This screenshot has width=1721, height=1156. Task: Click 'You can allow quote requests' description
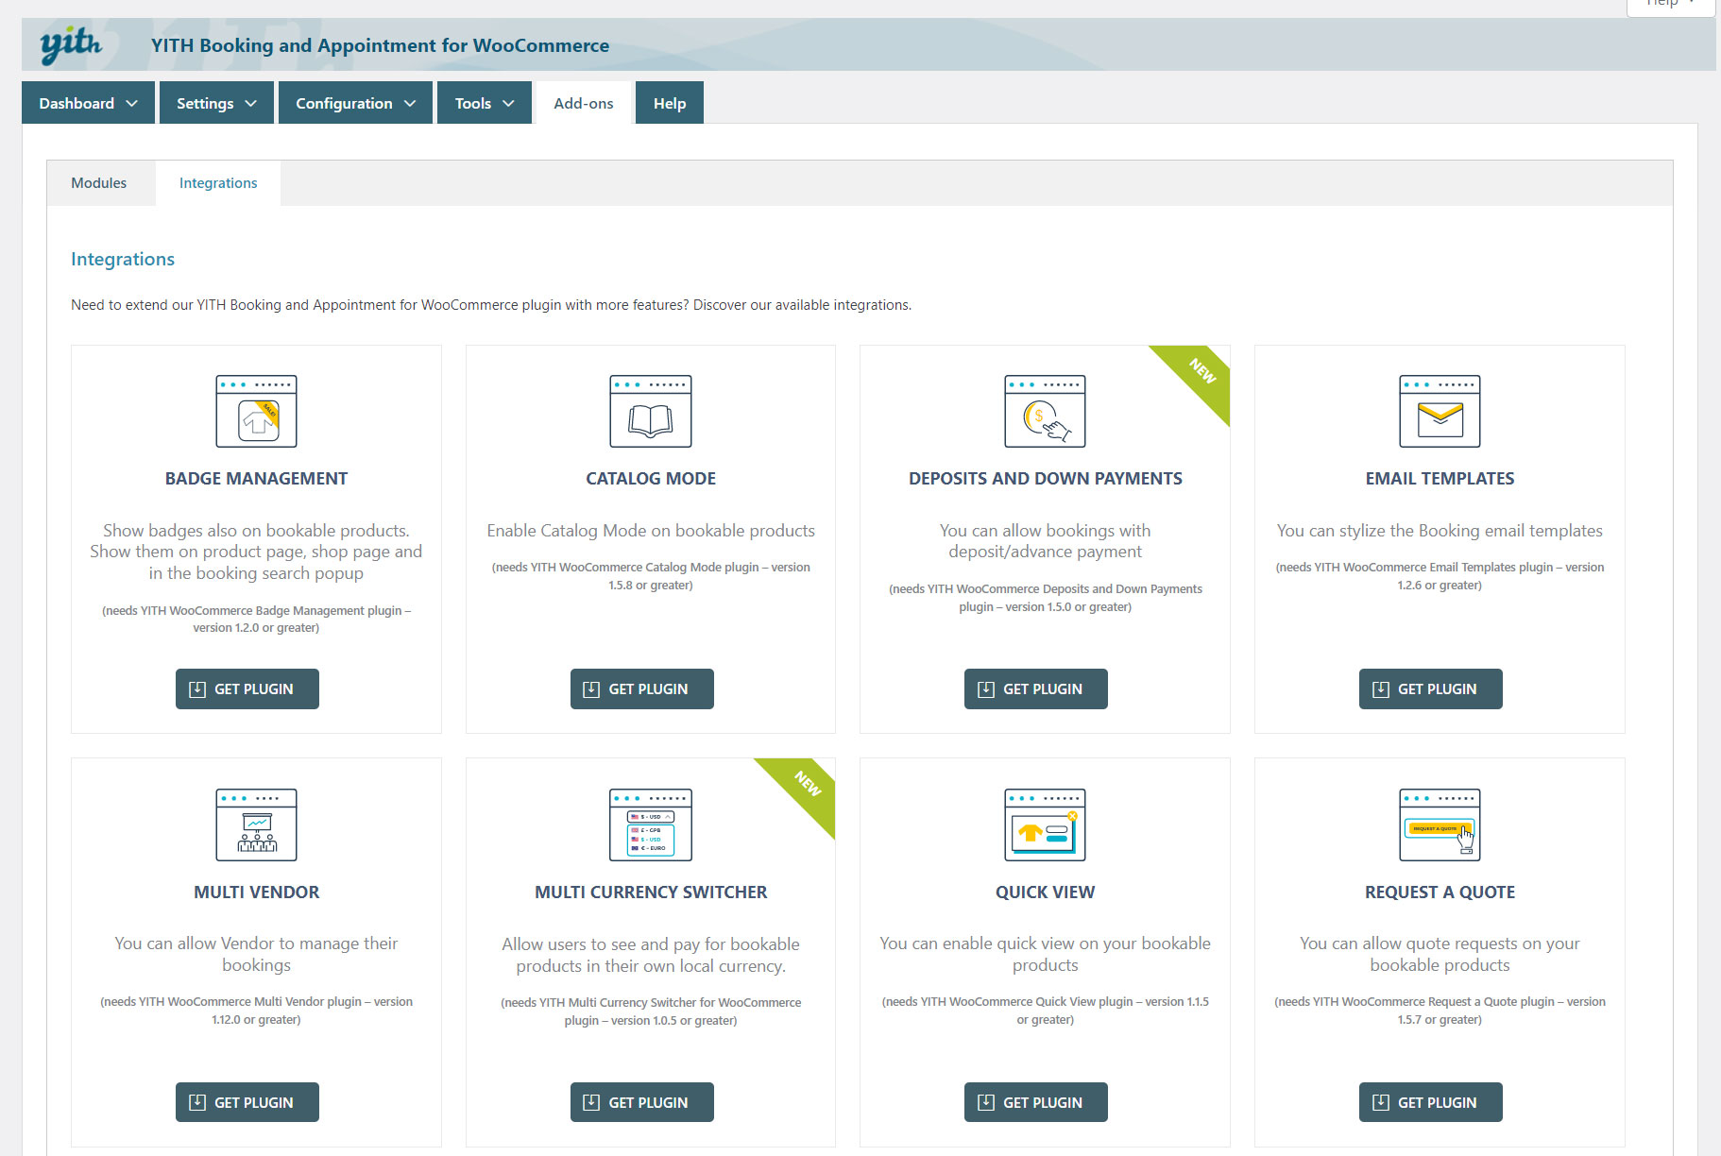1440,954
